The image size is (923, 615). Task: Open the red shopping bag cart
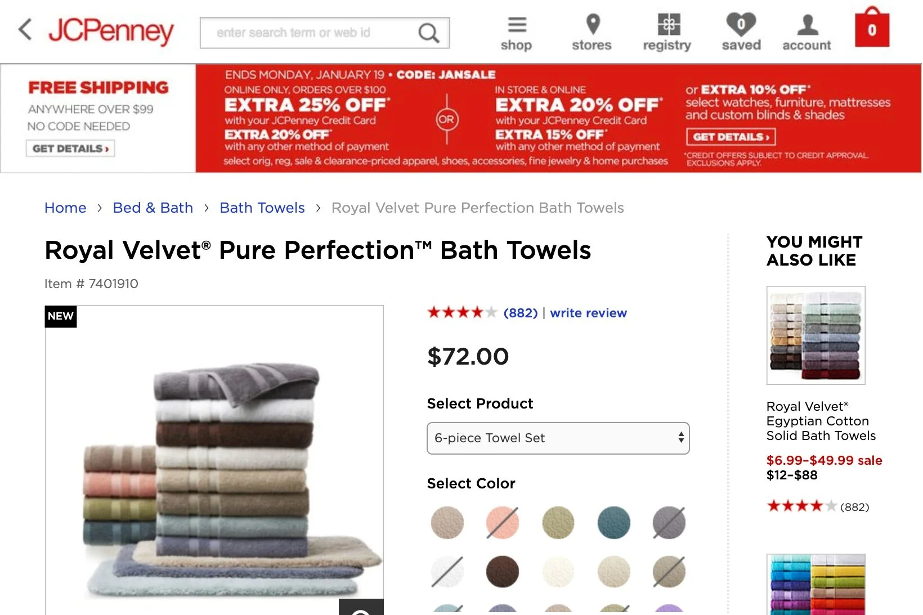[872, 27]
